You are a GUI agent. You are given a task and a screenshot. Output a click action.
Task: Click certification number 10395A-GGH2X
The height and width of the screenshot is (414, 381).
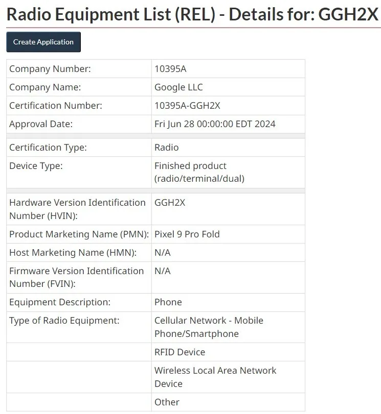[187, 106]
